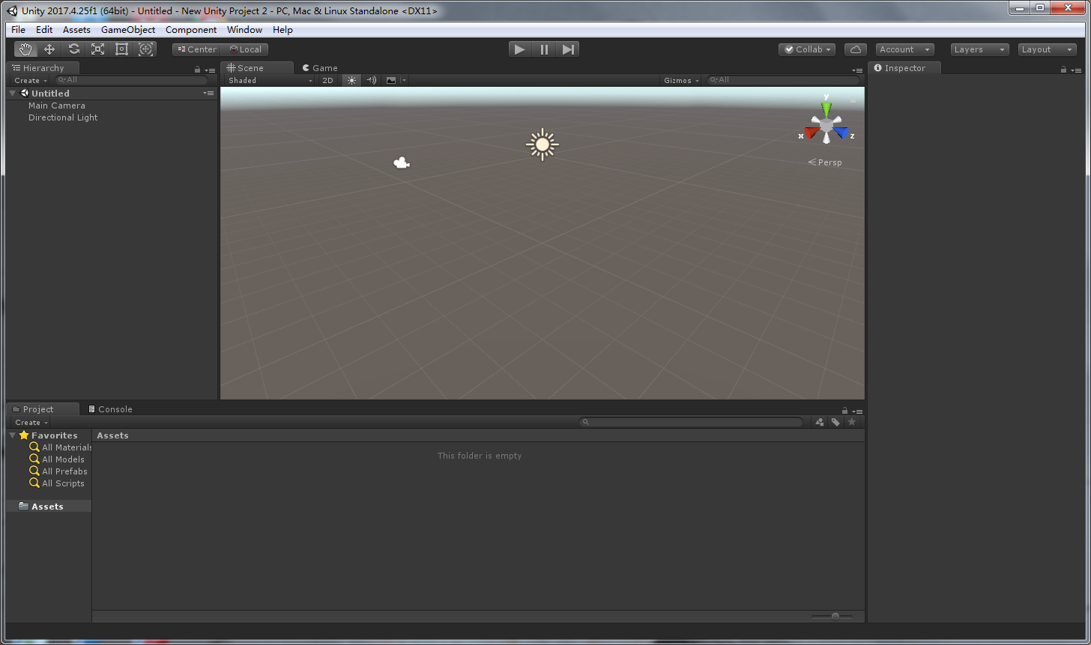Open the Window menu
1091x645 pixels.
coord(245,30)
